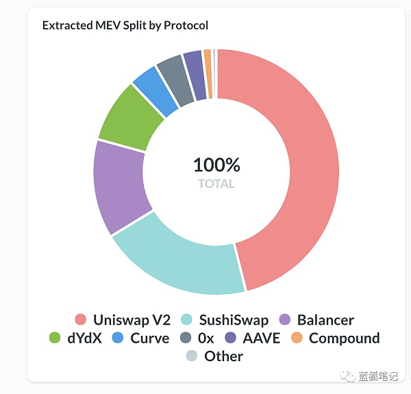Viewport: 411px width, 394px height.
Task: Click the Extracted MEV Split by Protocol title
Action: pos(125,25)
